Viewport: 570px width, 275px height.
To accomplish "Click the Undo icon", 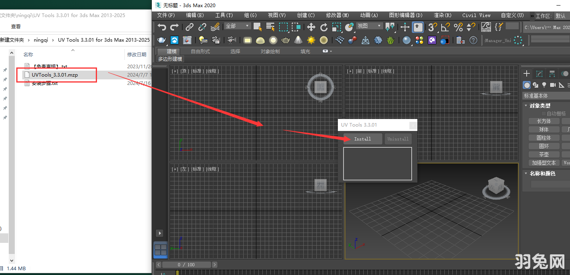I will (161, 27).
